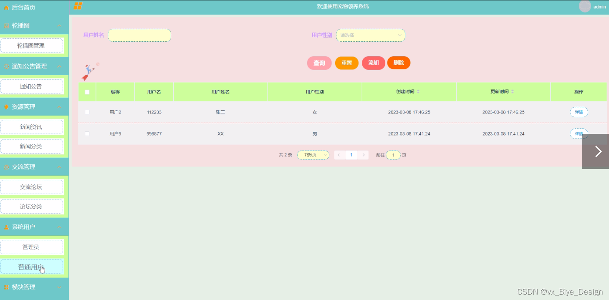609x300 pixels.
Task: Click update time 2023-03-08 17:46:25
Action: click(503, 112)
